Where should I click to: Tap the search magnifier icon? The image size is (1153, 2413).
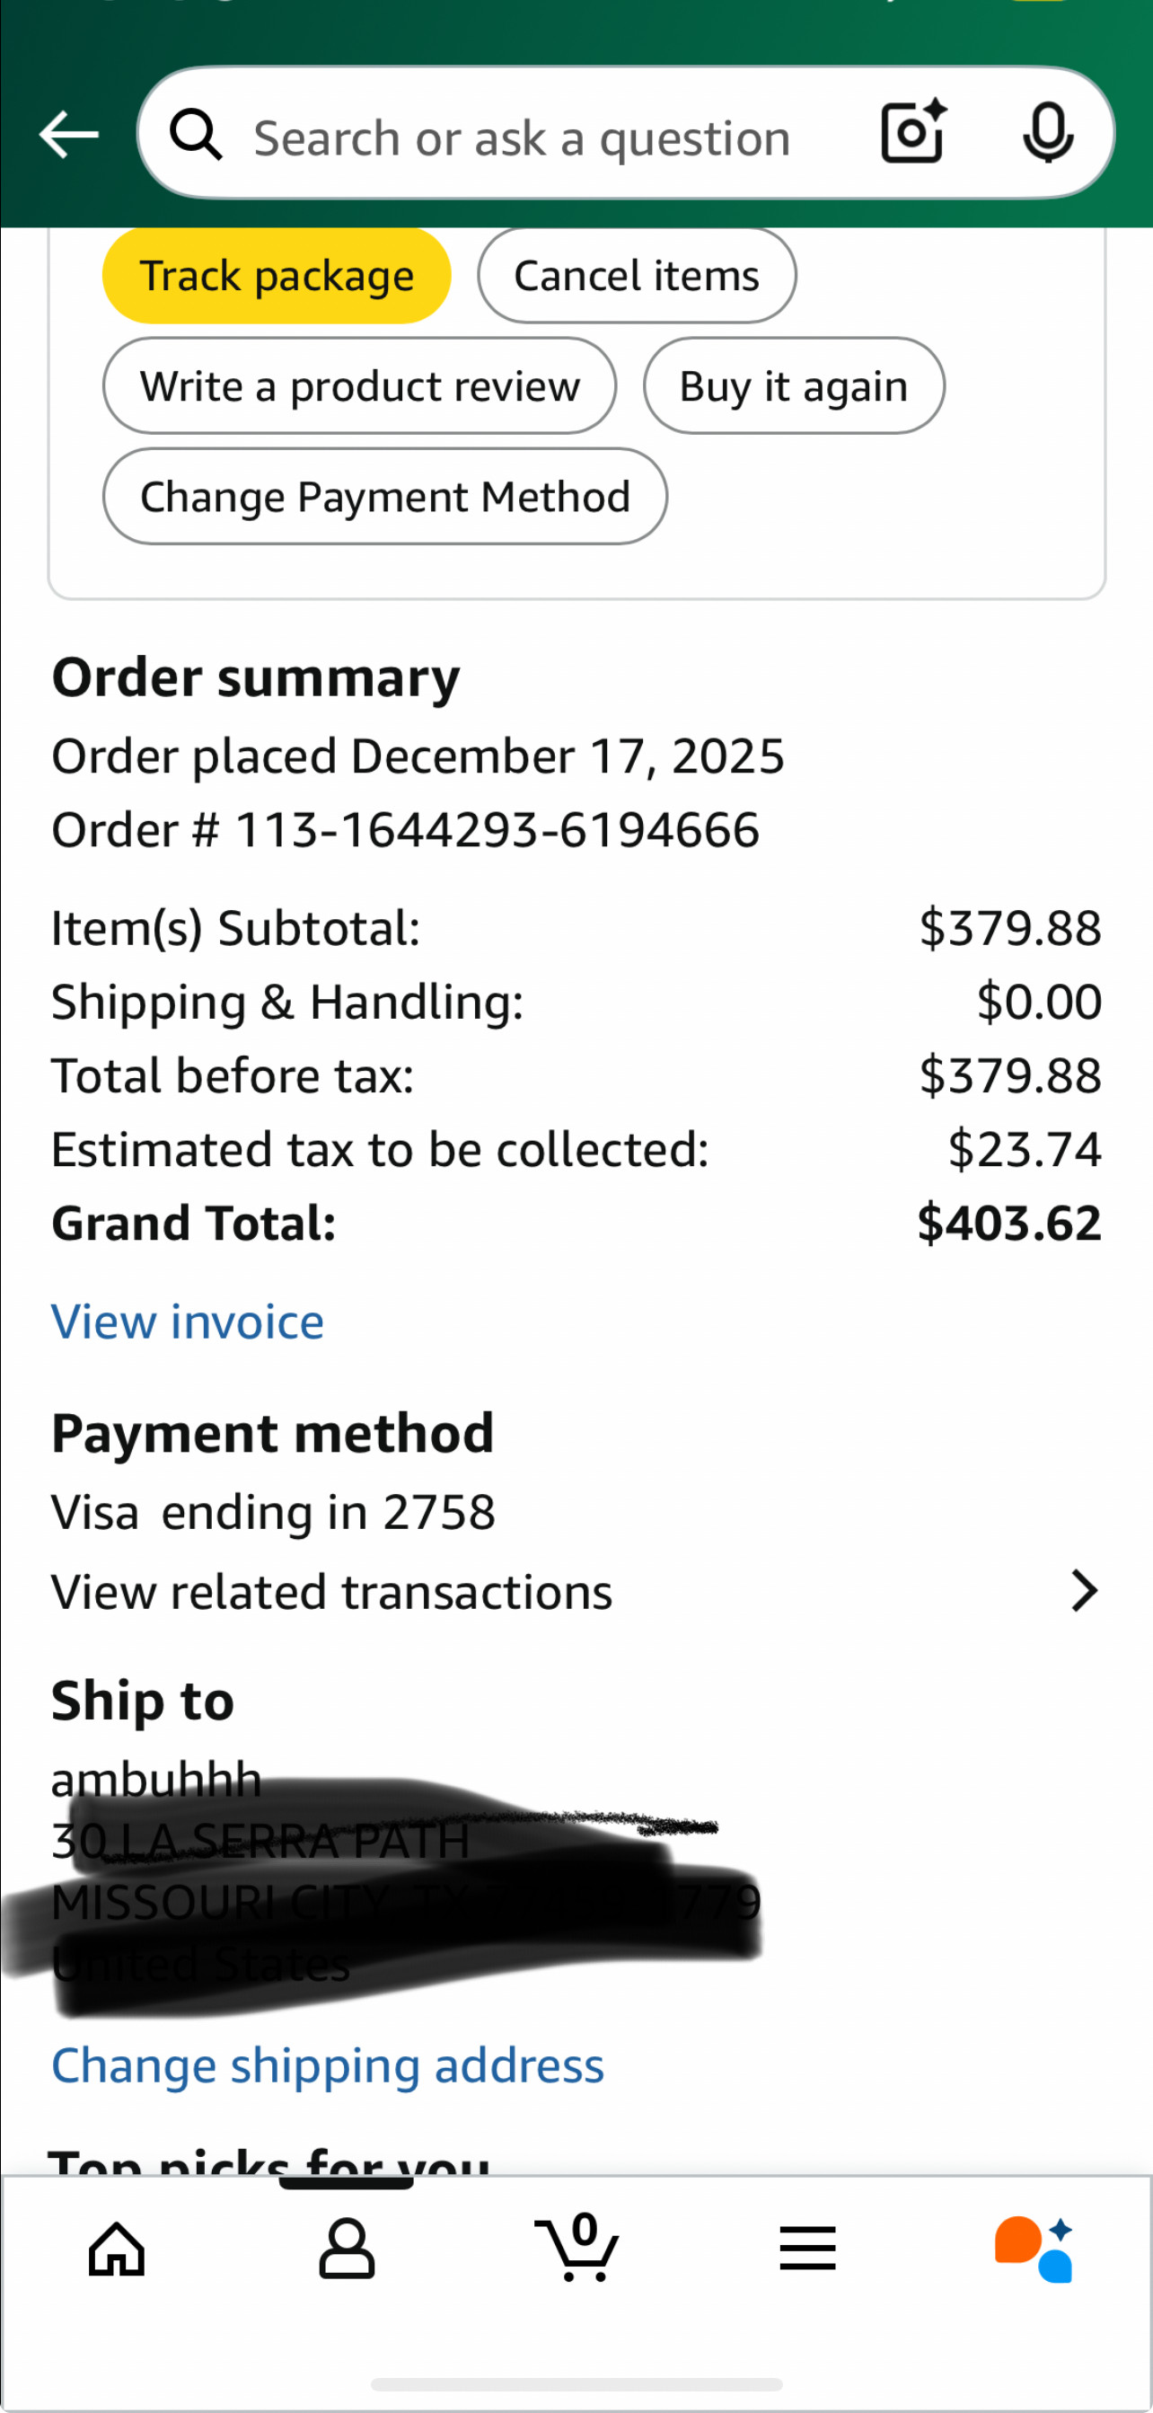point(196,134)
